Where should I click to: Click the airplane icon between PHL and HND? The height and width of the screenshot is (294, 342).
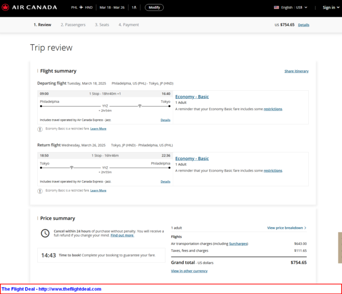click(81, 8)
